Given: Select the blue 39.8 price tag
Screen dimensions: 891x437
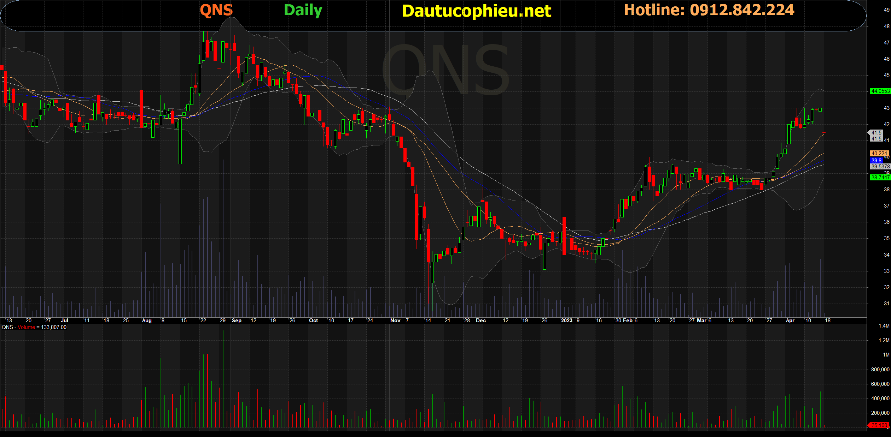Looking at the screenshot, I should [877, 160].
